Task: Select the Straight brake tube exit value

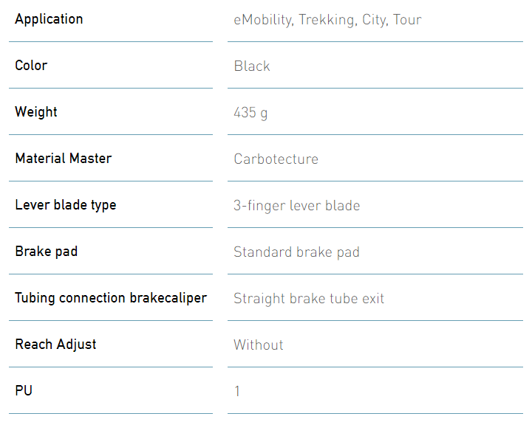Action: pyautogui.click(x=309, y=299)
